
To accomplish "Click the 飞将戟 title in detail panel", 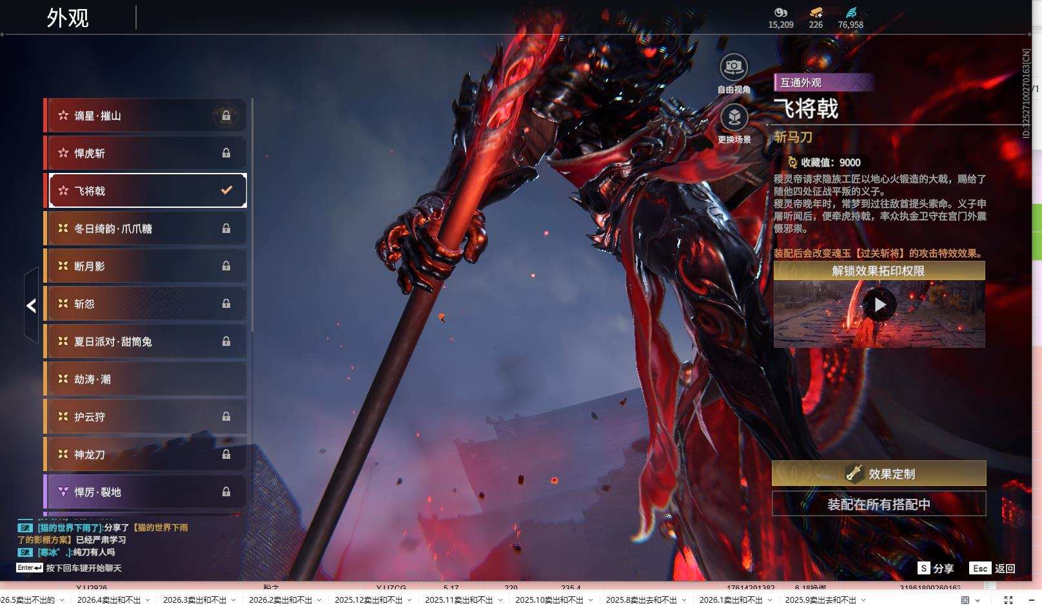I will pos(806,108).
